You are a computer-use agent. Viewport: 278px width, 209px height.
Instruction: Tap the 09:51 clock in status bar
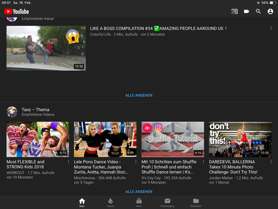6,3
